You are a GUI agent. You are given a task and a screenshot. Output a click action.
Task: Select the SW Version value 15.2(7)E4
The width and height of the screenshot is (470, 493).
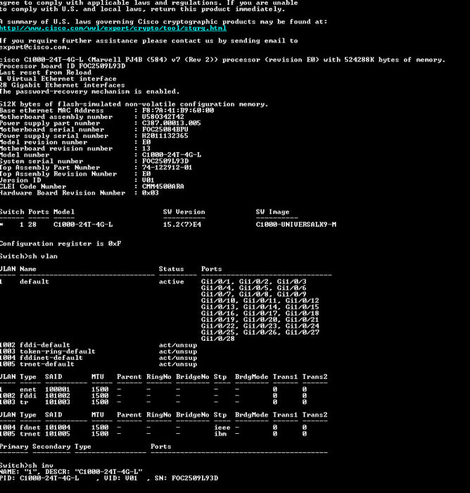pos(182,225)
